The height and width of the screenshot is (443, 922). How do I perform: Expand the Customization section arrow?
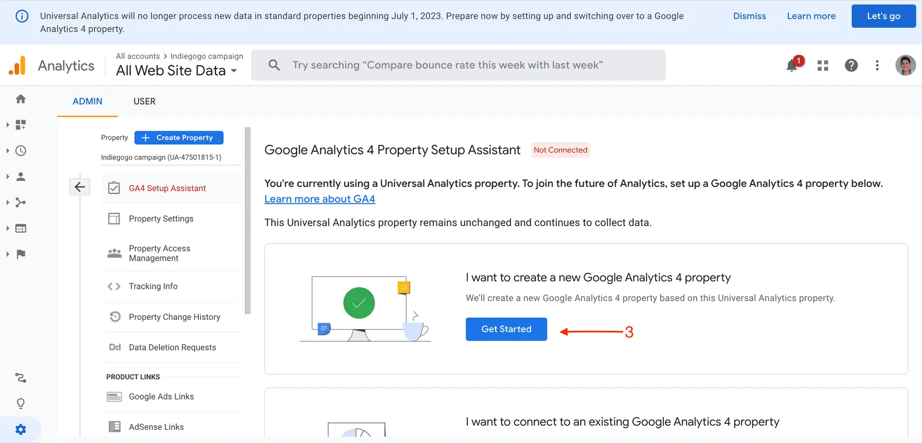(7, 125)
